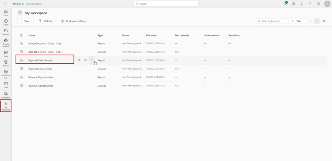
Task: Click the My workspace breadcrumb in header
Action: (34, 4)
